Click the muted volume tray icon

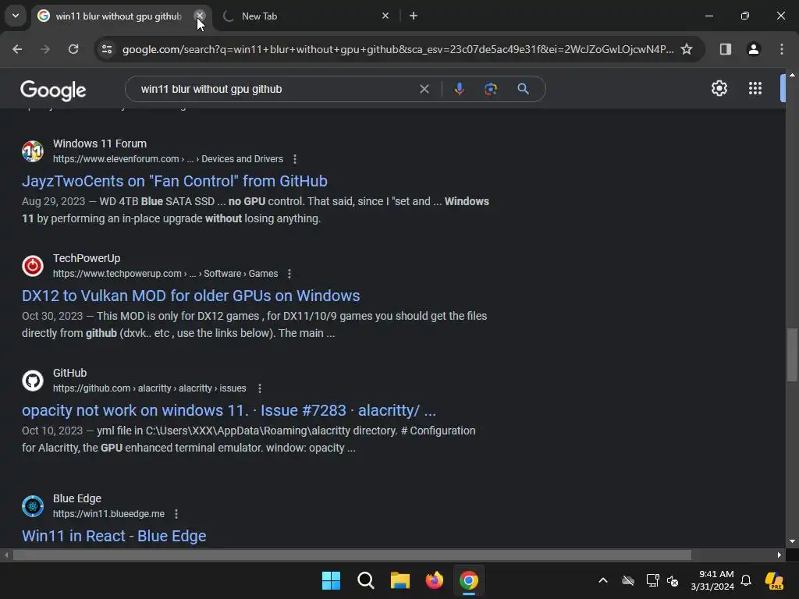(x=673, y=580)
